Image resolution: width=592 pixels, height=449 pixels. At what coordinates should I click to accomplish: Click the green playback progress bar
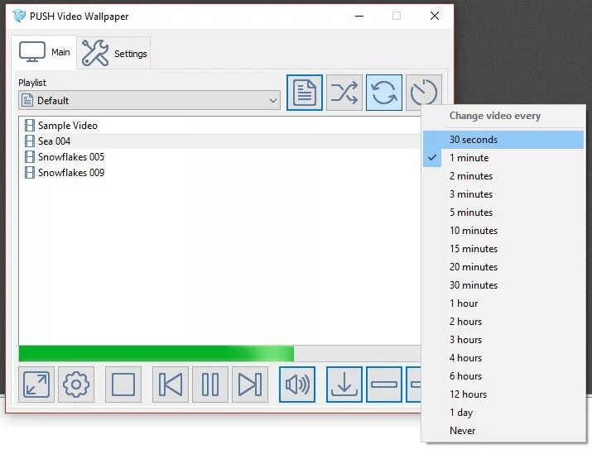pyautogui.click(x=219, y=354)
